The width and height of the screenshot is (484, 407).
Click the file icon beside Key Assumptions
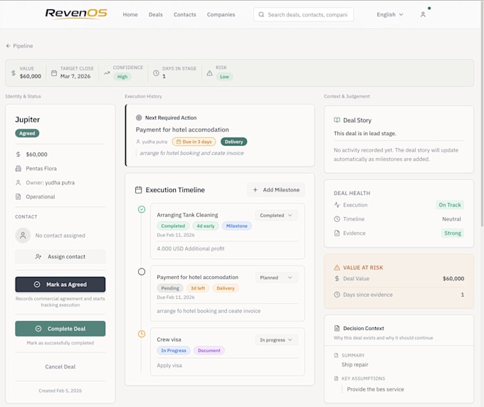point(336,379)
